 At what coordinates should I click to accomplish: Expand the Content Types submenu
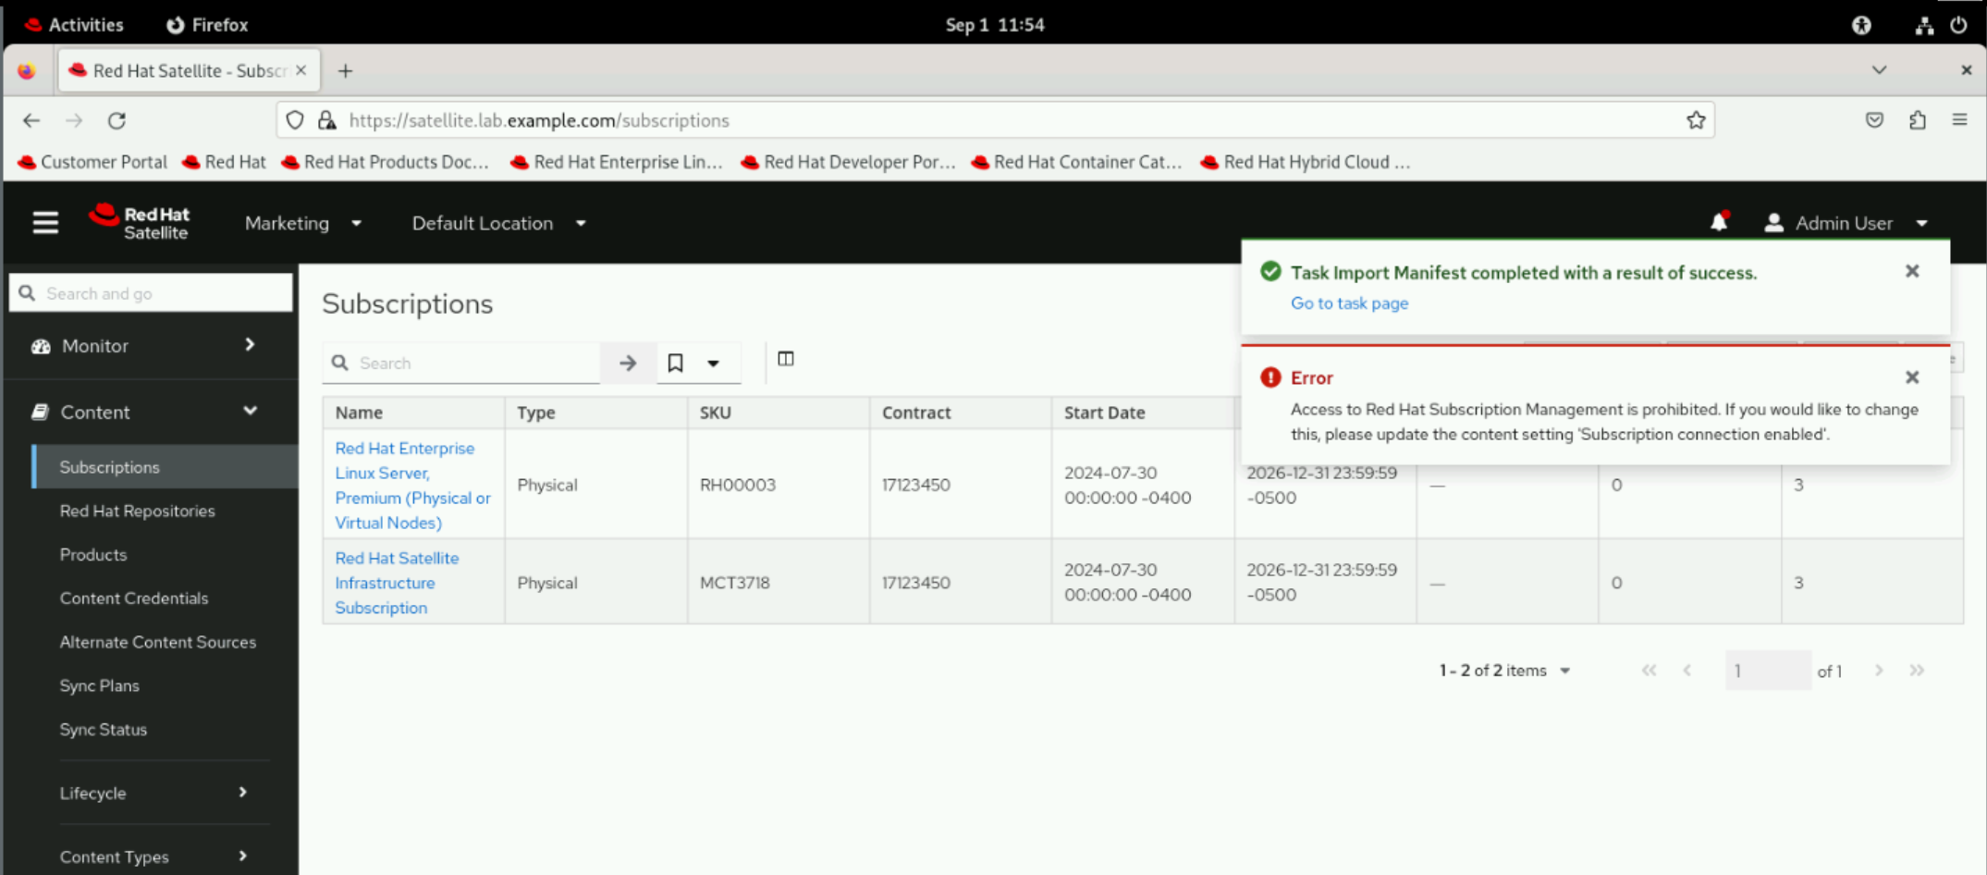[x=153, y=857]
